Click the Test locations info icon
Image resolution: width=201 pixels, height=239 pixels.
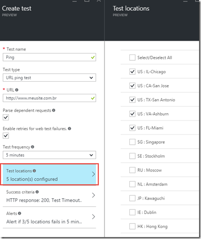tap(34, 171)
